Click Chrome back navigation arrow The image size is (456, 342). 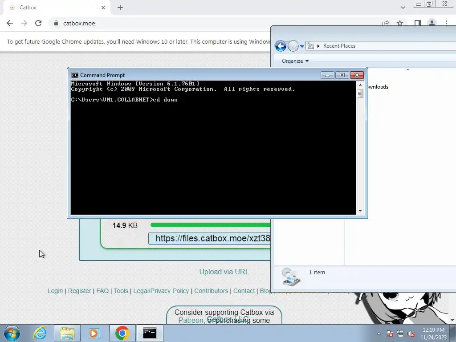point(10,23)
